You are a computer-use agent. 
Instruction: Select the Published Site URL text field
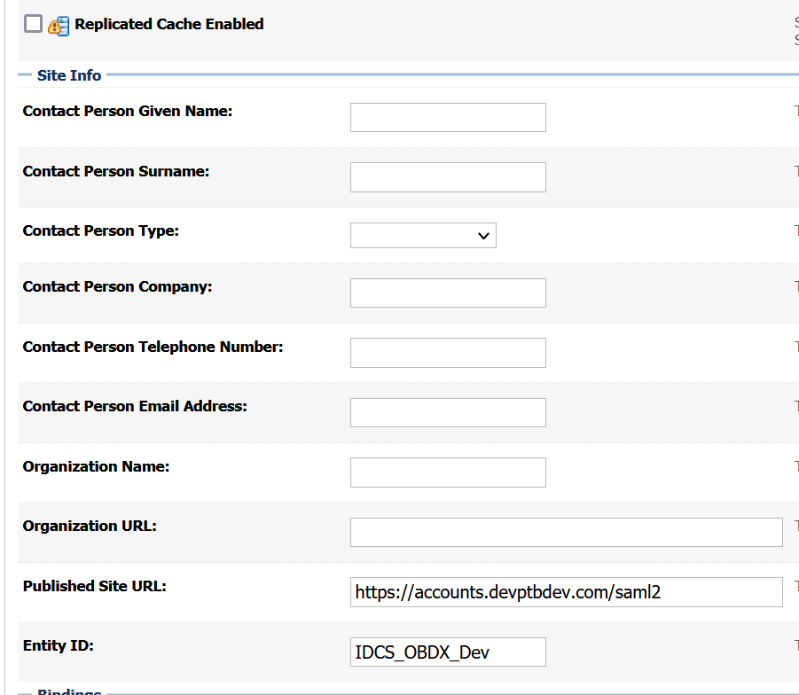pyautogui.click(x=566, y=591)
